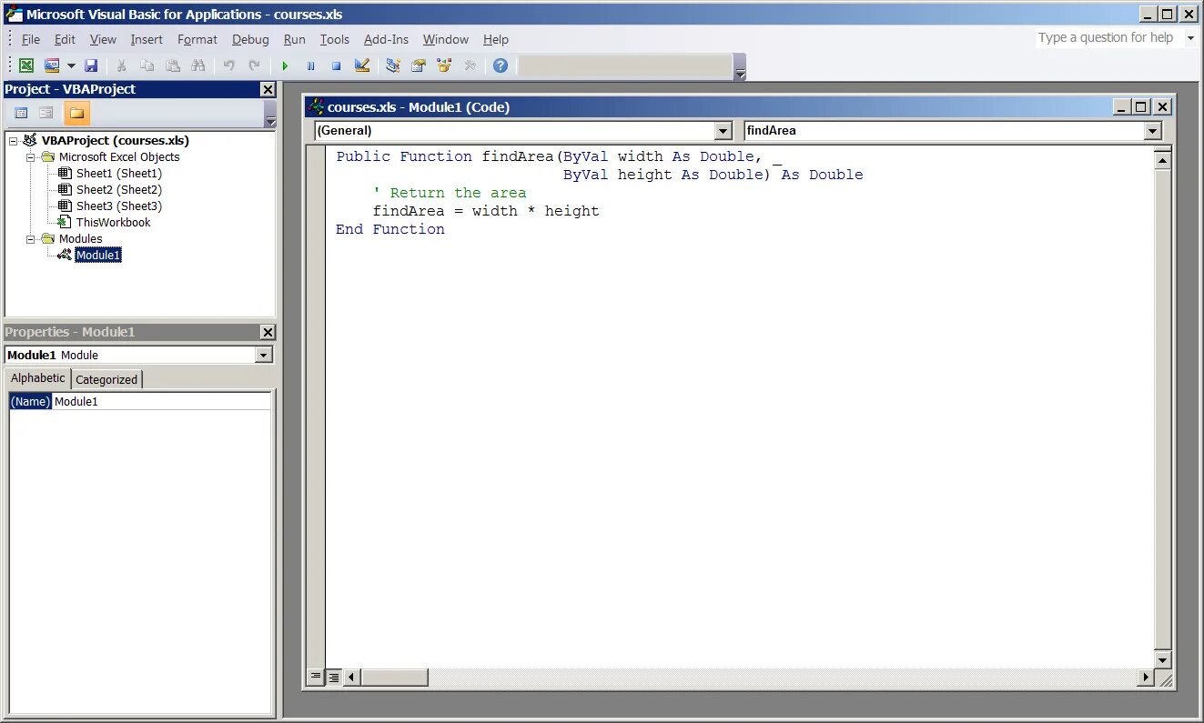
Task: Click View Object icon in Project panel
Action: 46,113
